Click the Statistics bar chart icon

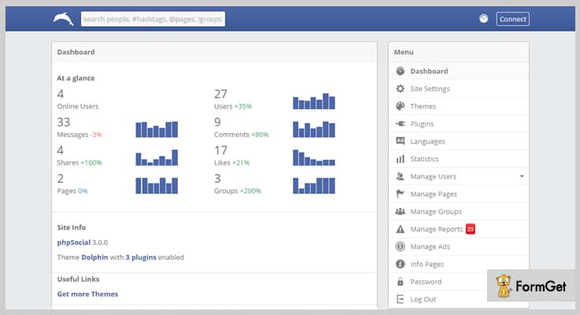[401, 159]
